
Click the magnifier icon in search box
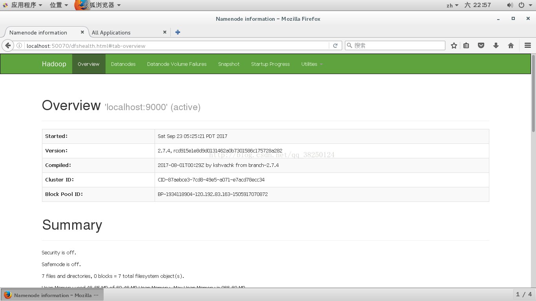349,45
